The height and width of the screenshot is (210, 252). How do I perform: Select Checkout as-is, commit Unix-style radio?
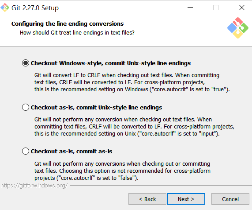tap(26, 107)
